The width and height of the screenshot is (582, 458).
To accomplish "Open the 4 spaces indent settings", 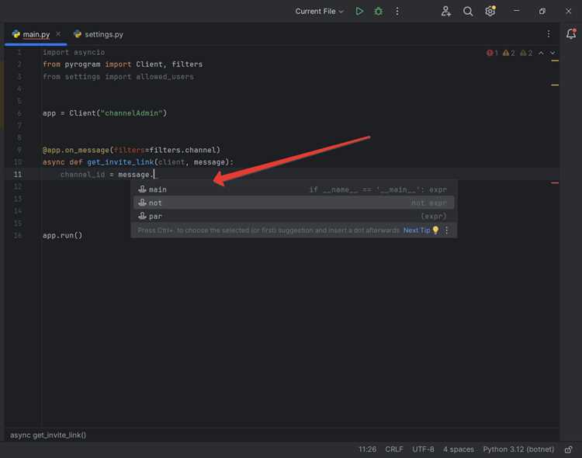I will pyautogui.click(x=459, y=449).
